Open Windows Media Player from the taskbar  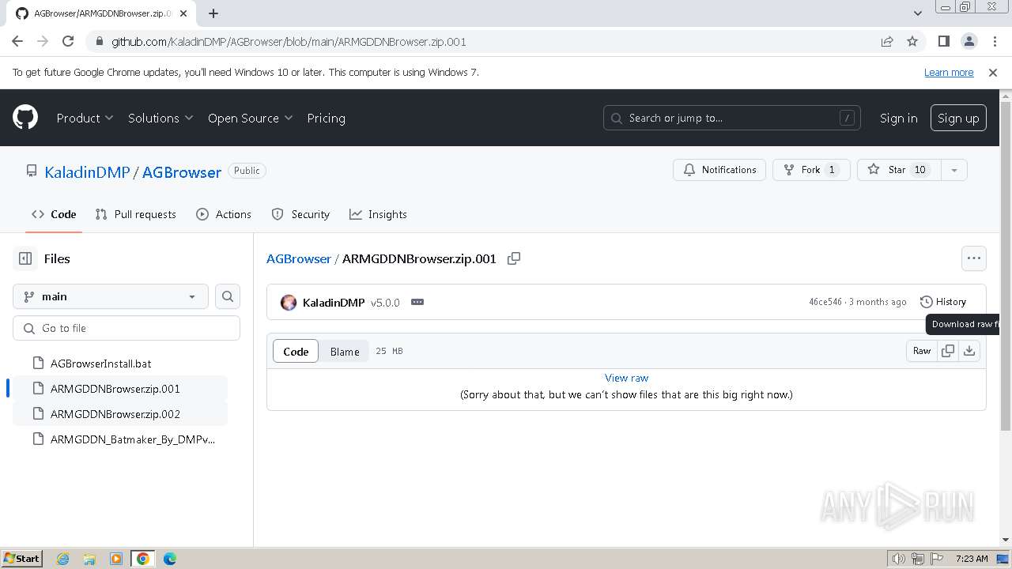pyautogui.click(x=116, y=559)
